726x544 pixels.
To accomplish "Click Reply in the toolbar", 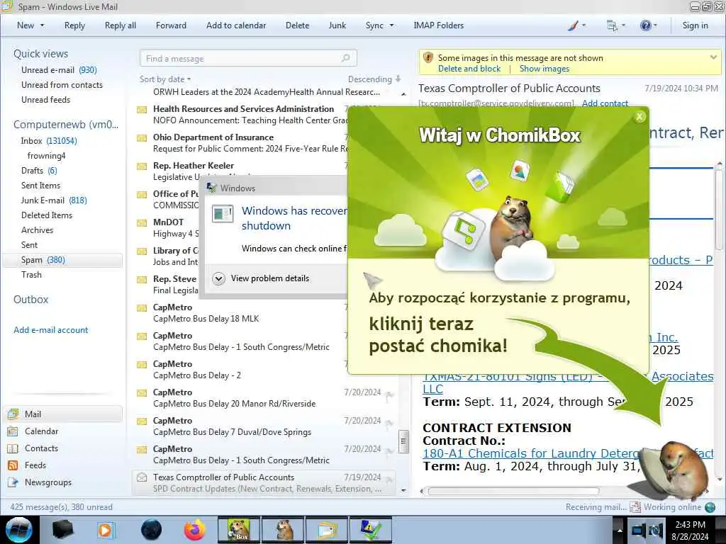I will tap(74, 25).
